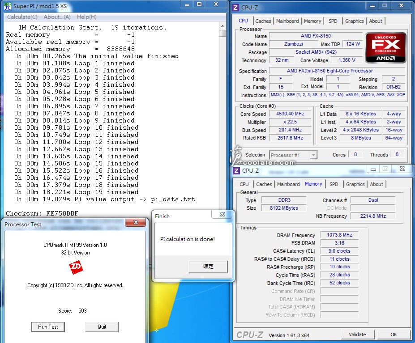Click the Name field showing AMD FX-8150
415x343 pixels.
[316, 36]
